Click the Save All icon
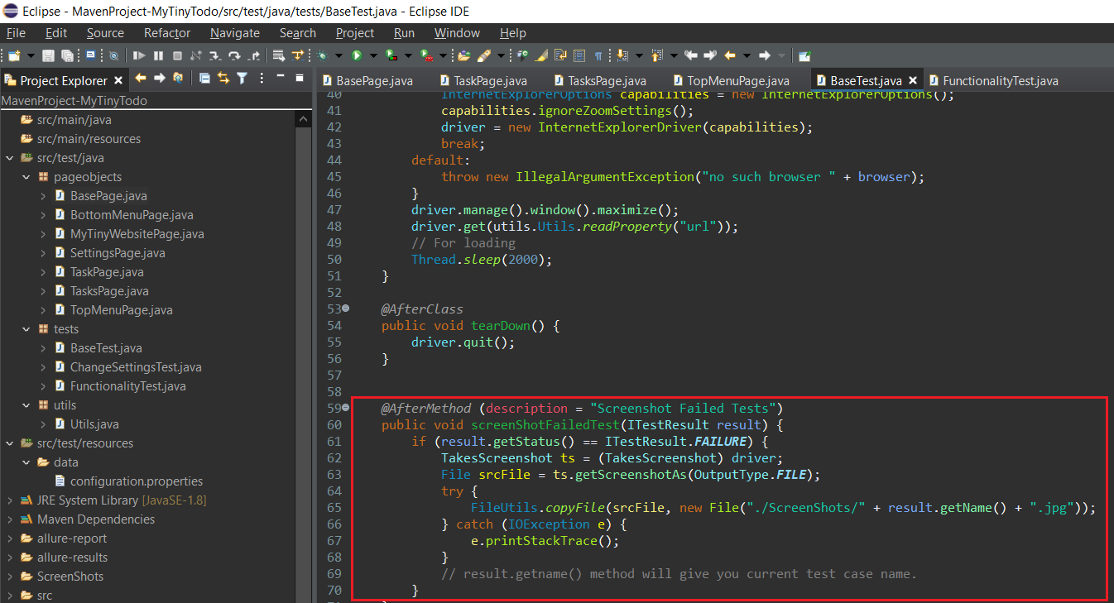Screen dimensions: 1114x603 pyautogui.click(x=66, y=55)
